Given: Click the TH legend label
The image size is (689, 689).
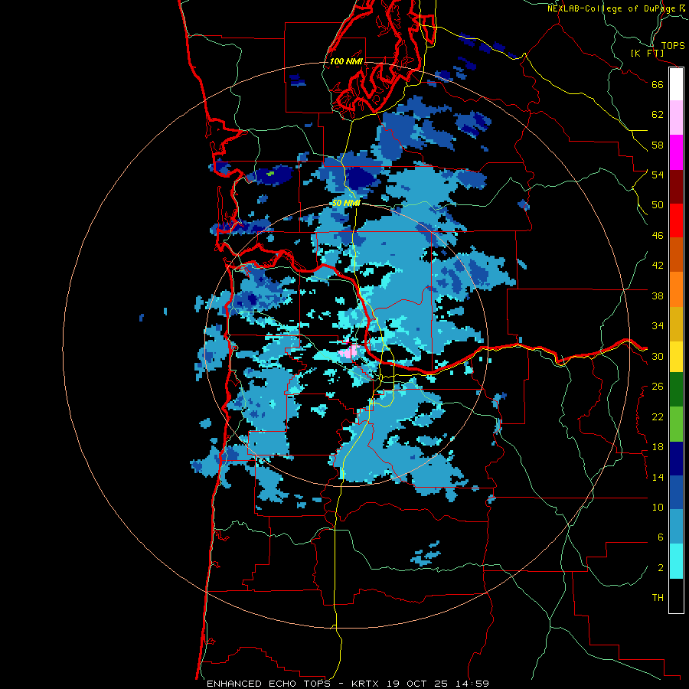Looking at the screenshot, I should pyautogui.click(x=658, y=598).
